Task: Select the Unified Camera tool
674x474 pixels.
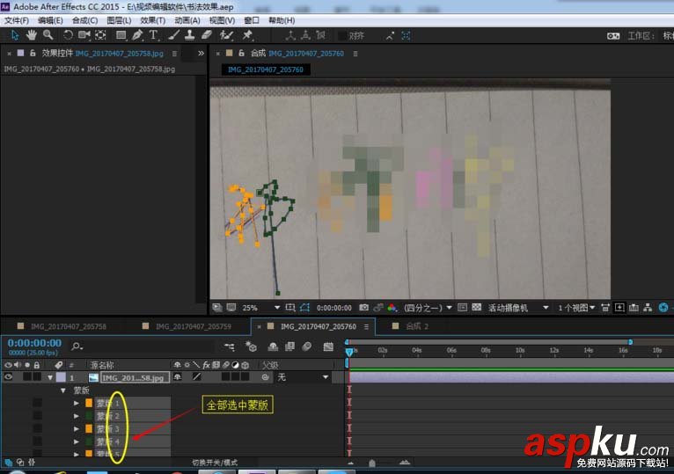Action: (x=84, y=35)
